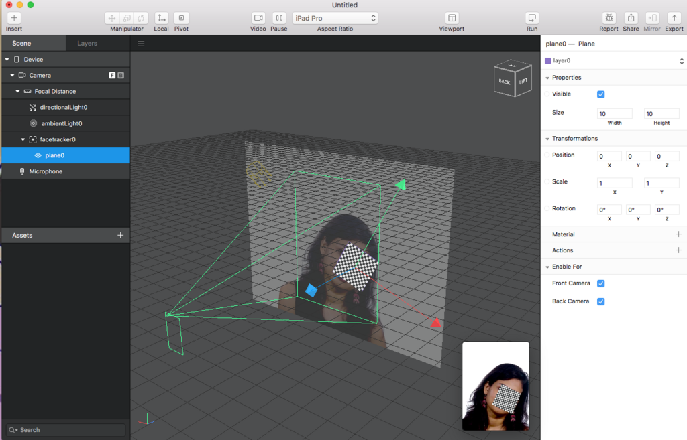
Task: Pause the video preview
Action: coord(278,18)
